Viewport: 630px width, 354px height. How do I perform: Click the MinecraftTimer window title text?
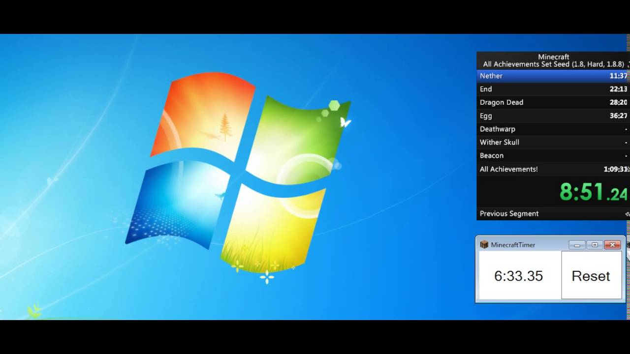click(513, 245)
